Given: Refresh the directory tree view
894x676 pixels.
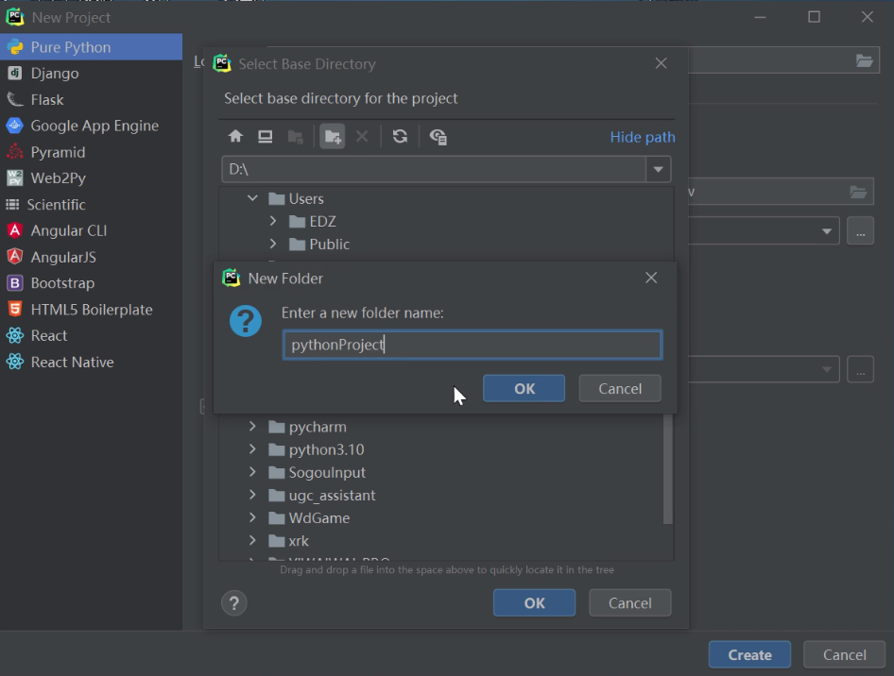Looking at the screenshot, I should pyautogui.click(x=400, y=137).
